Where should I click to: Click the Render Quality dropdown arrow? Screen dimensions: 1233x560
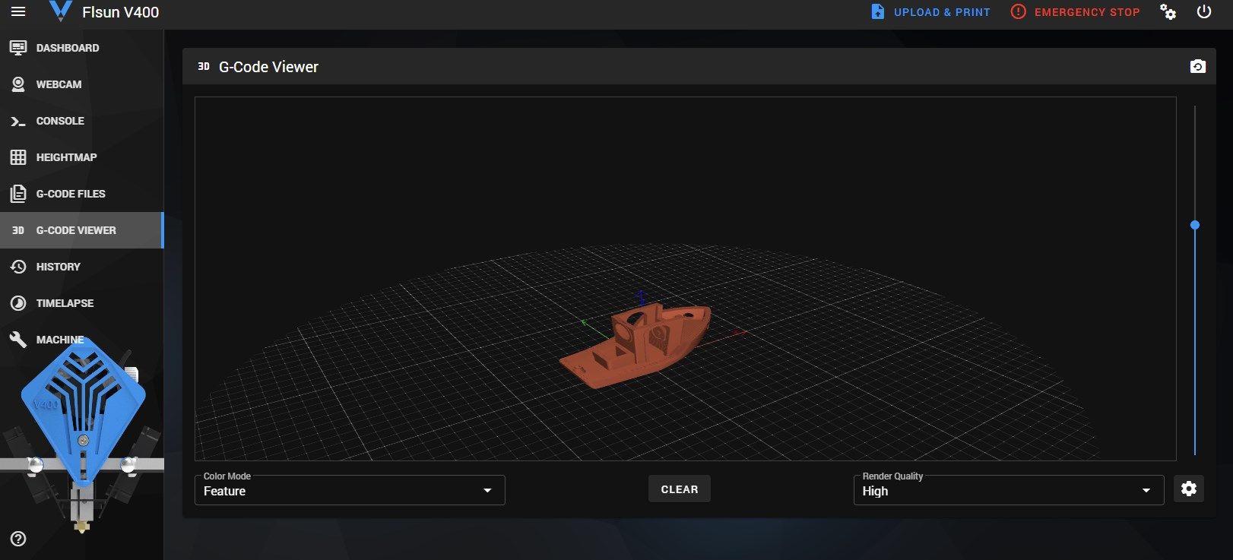point(1146,491)
